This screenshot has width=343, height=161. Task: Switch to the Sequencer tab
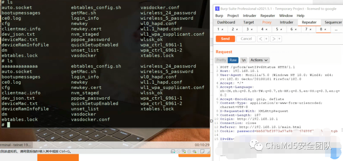pyautogui.click(x=333, y=22)
